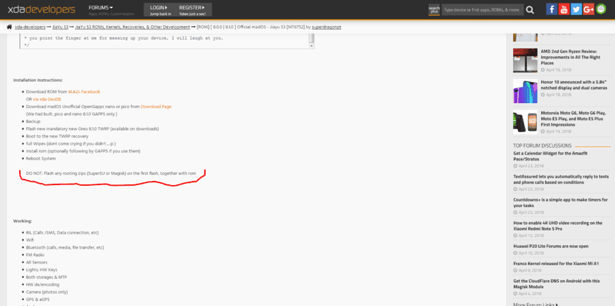Open the XDA Google+ icon
This screenshot has width=615, height=306.
click(588, 10)
